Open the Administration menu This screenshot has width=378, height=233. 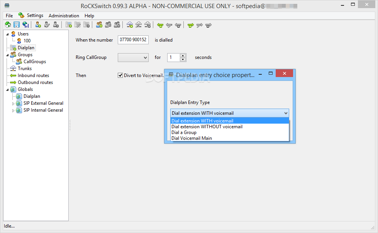point(64,16)
